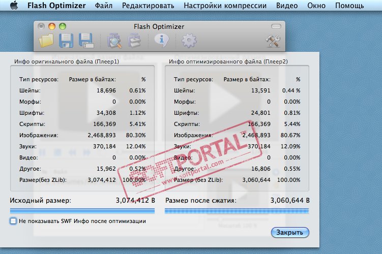Select optimized Шрифты value 24,801

tap(260, 113)
